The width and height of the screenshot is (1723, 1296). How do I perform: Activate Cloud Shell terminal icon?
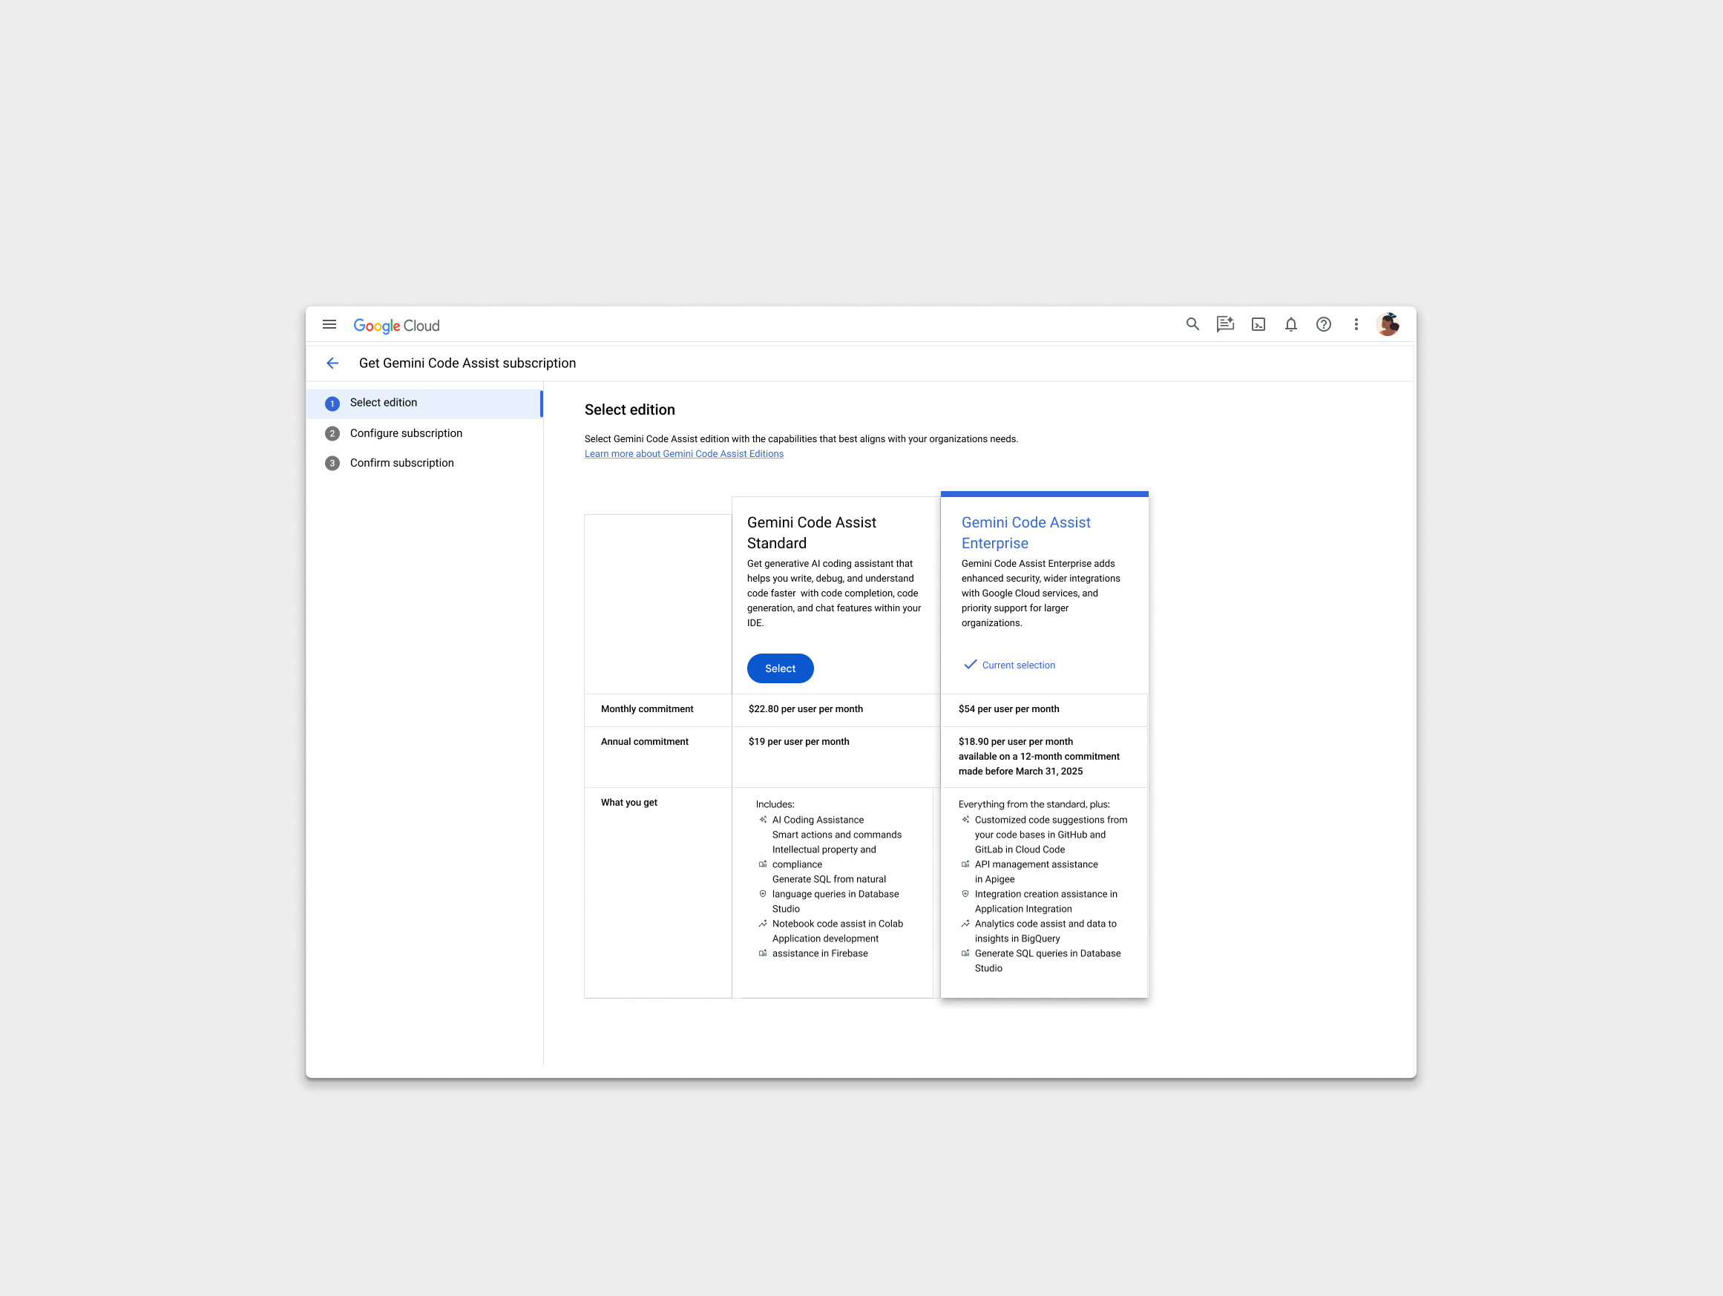coord(1258,324)
